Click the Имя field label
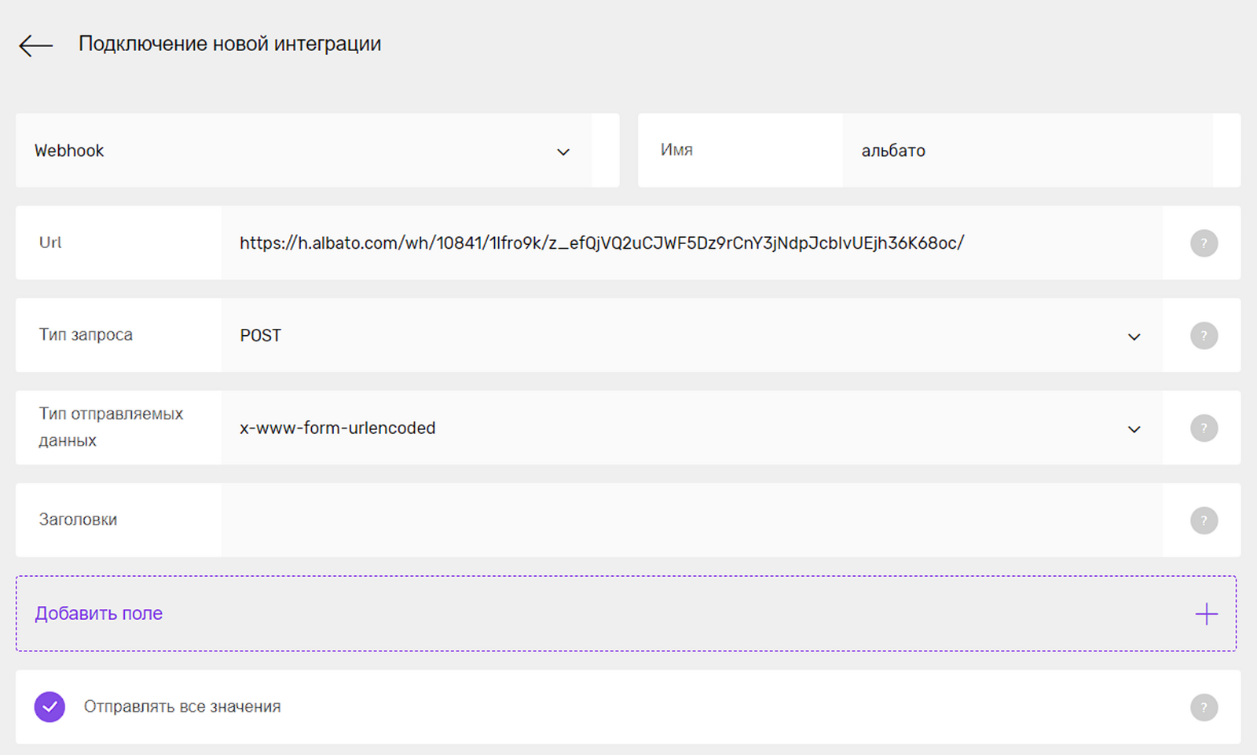Screen dimensions: 1257x755 676,150
